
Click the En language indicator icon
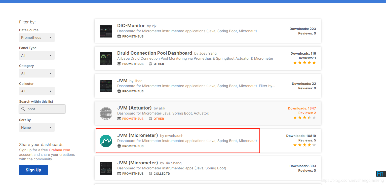tap(381, 174)
